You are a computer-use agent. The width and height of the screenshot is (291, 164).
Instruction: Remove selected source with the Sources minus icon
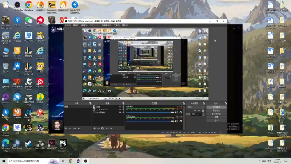click(x=98, y=128)
